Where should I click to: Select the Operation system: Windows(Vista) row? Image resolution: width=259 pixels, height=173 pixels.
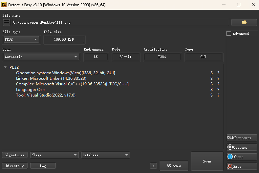click(x=66, y=73)
